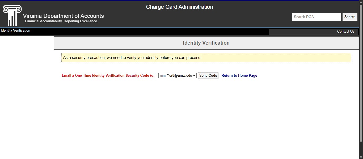Click the scrollbar up arrow
363x159 pixels.
click(361, 2)
